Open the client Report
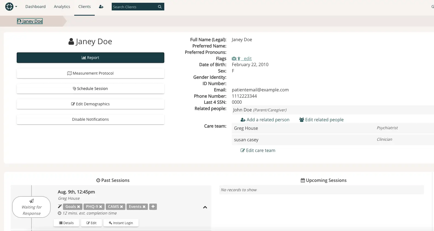The height and width of the screenshot is (231, 434). tap(90, 58)
